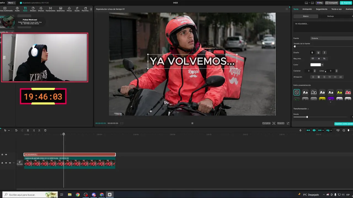The image size is (353, 198).
Task: Expand the selection tool dropdown arrow
Action: pos(9,130)
